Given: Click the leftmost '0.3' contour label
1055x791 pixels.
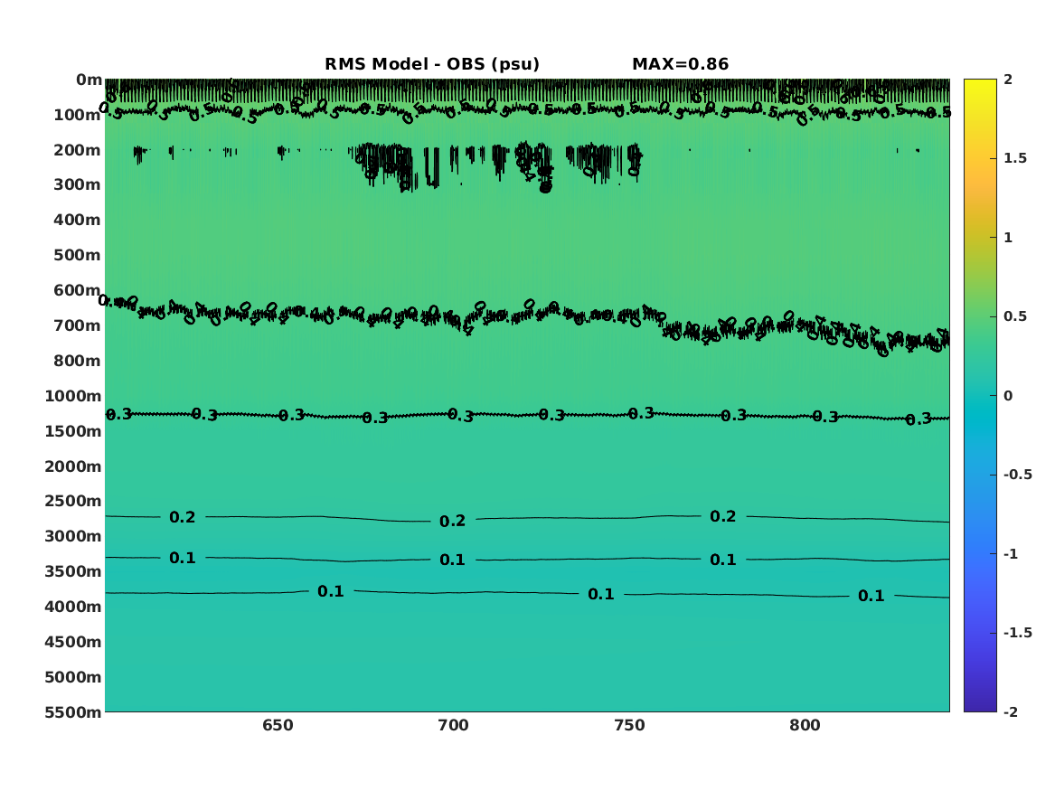Looking at the screenshot, I should coord(119,414).
